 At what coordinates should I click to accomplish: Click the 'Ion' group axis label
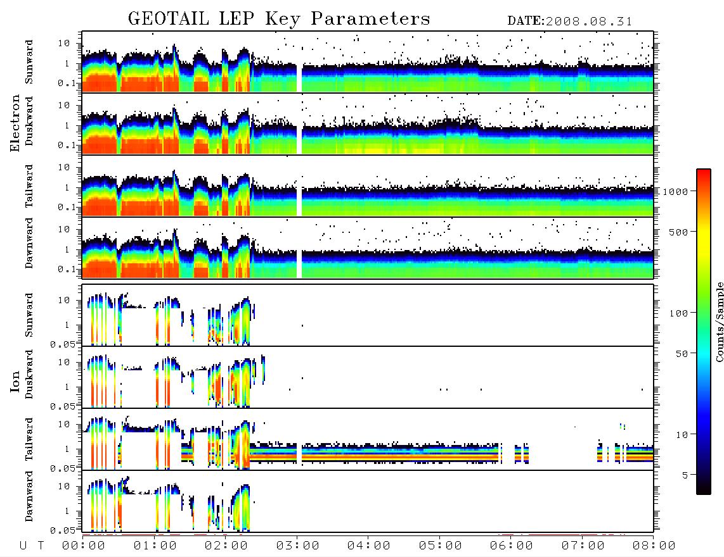pos(15,381)
